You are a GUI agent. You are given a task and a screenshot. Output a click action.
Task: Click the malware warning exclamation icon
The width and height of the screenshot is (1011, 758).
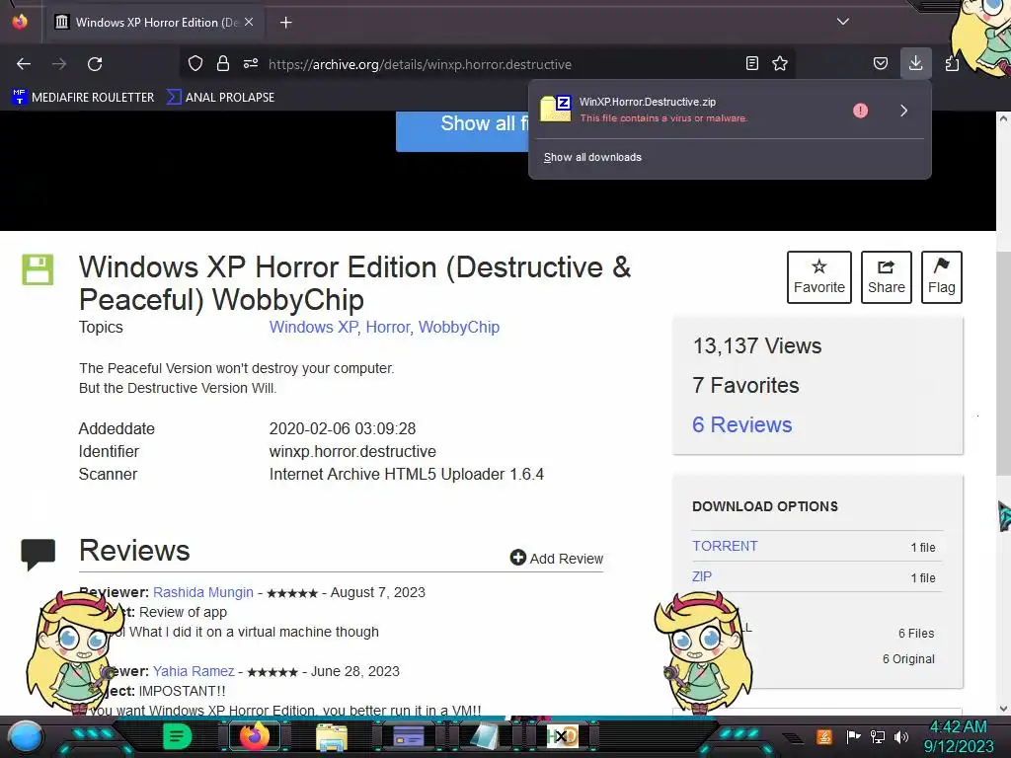(x=860, y=111)
